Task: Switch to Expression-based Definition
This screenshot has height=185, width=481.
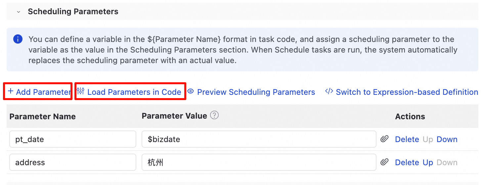Action: (407, 92)
